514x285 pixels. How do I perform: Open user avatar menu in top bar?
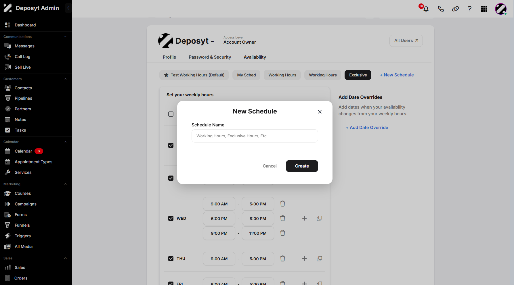click(x=501, y=9)
